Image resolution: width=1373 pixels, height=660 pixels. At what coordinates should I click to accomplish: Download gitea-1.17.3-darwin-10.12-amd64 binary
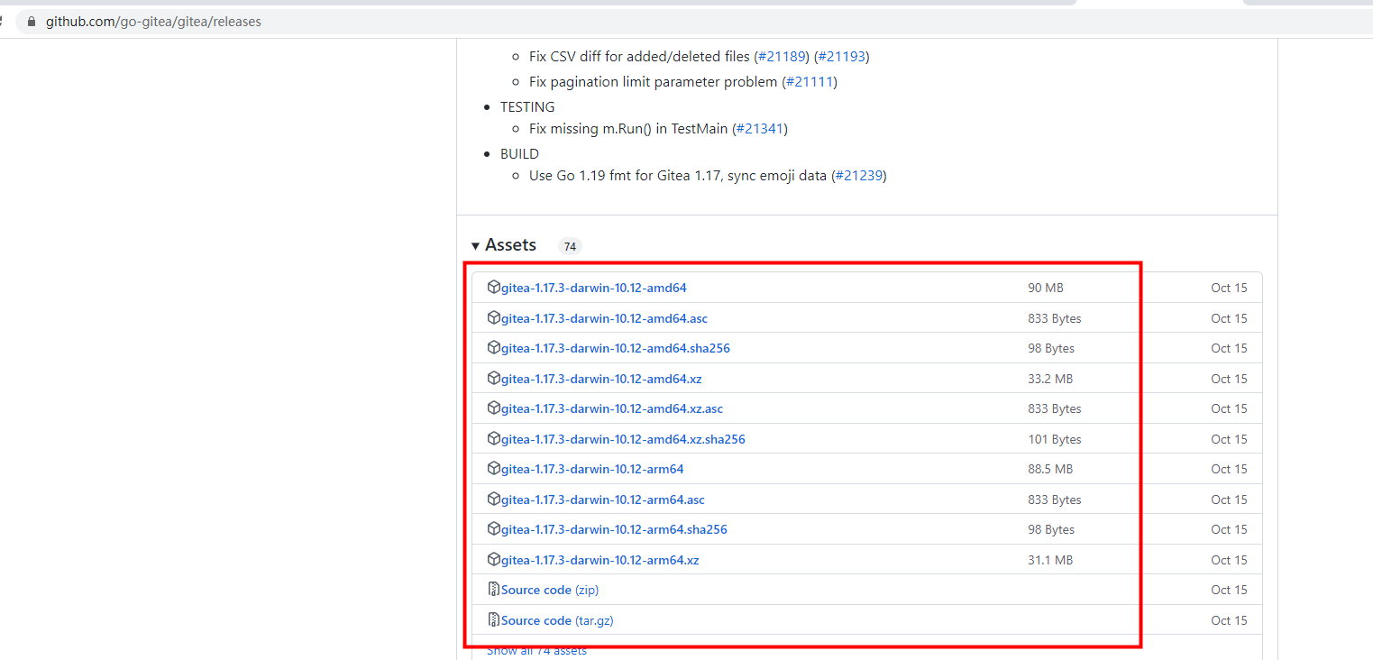594,288
